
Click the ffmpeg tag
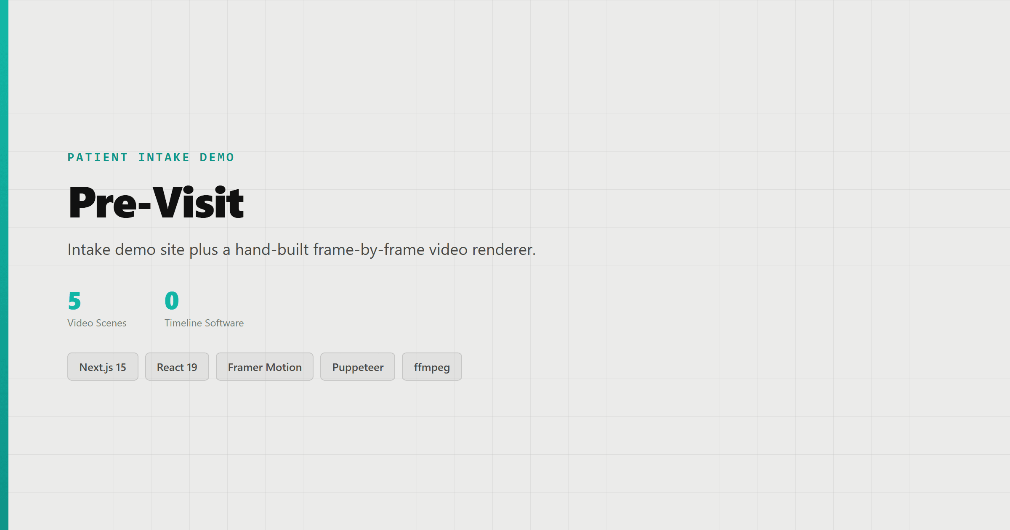click(x=432, y=367)
